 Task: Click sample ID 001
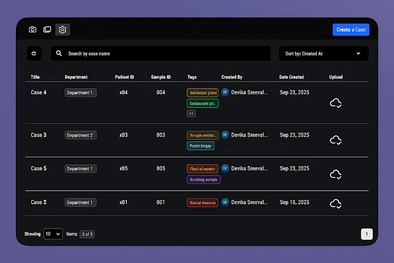tap(161, 202)
